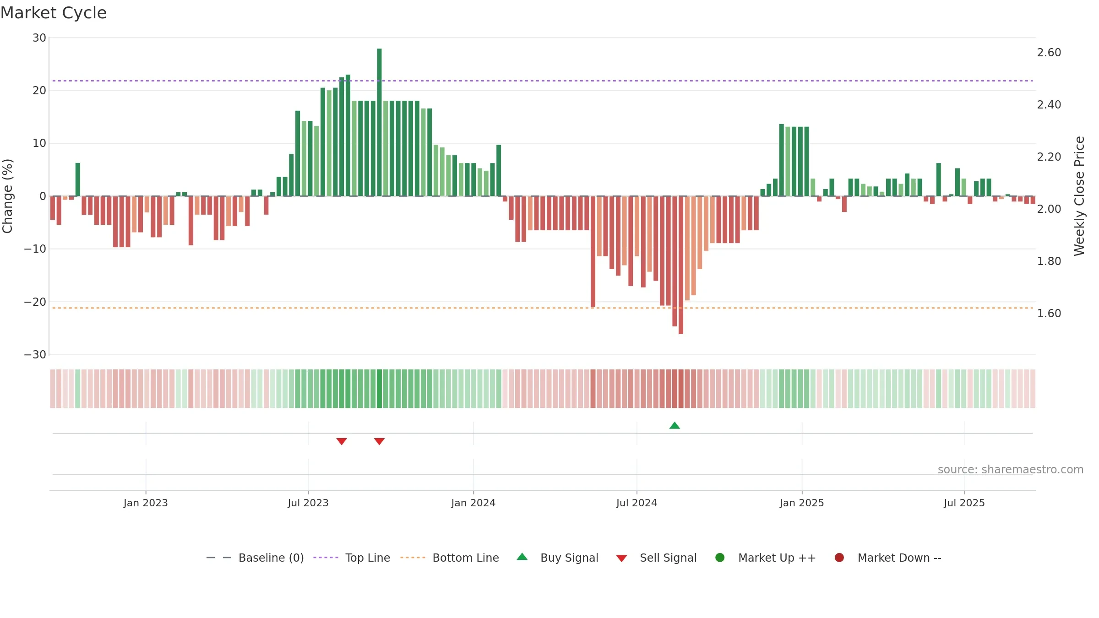Click the 'Market Cycle' chart title
This screenshot has height=618, width=1099.
pyautogui.click(x=54, y=13)
